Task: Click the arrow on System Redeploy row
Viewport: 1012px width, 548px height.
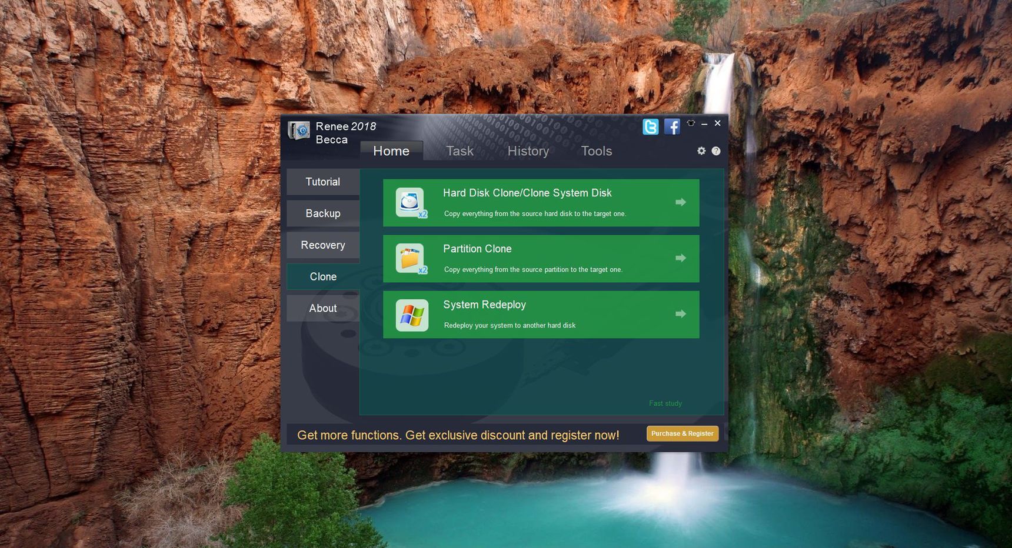Action: coord(681,314)
